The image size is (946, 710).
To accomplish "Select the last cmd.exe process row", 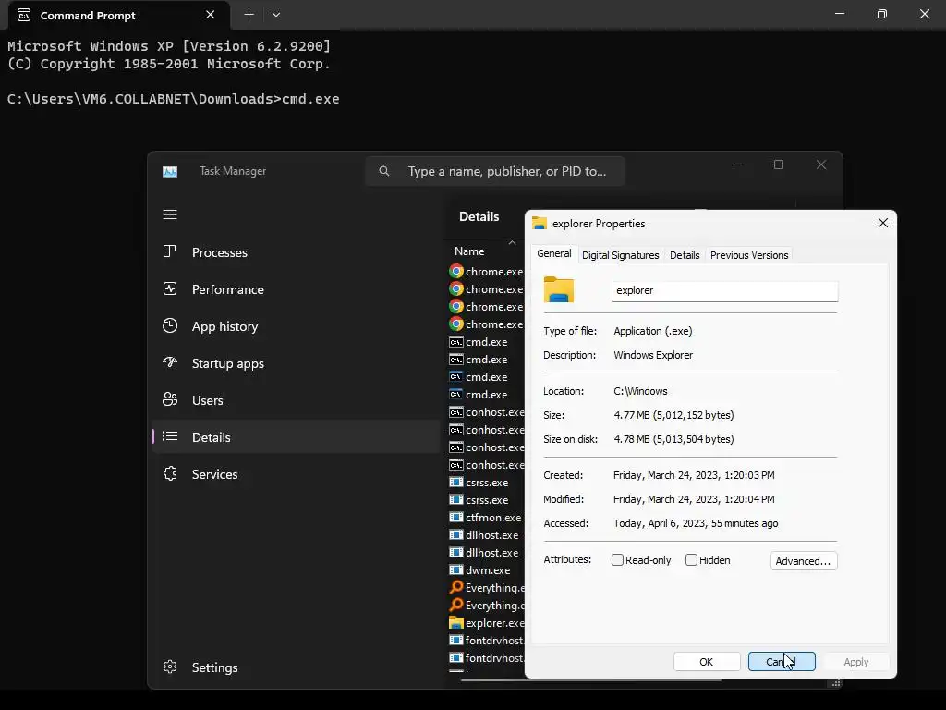I will (486, 394).
